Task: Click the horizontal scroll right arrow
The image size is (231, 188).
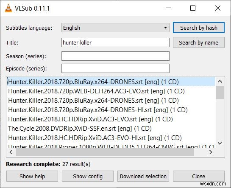Action: (x=211, y=152)
